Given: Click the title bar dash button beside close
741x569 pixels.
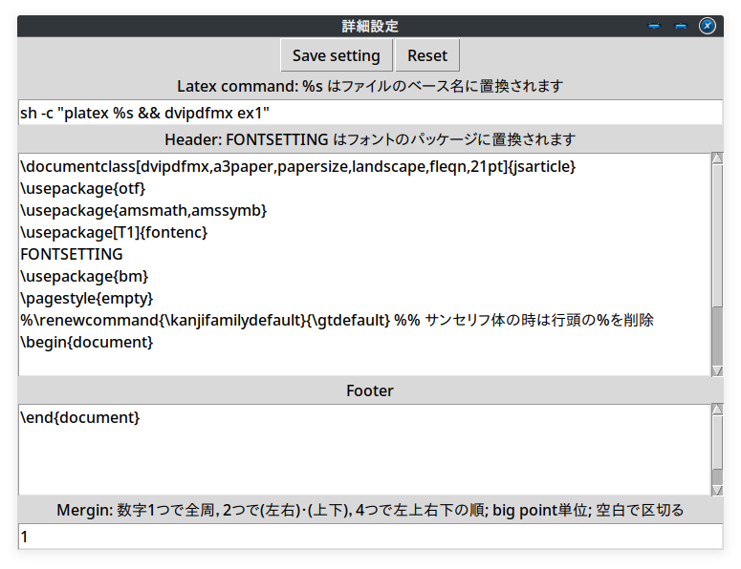Looking at the screenshot, I should point(681,26).
